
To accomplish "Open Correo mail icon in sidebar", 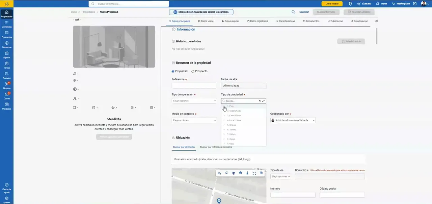I will pos(7,96).
